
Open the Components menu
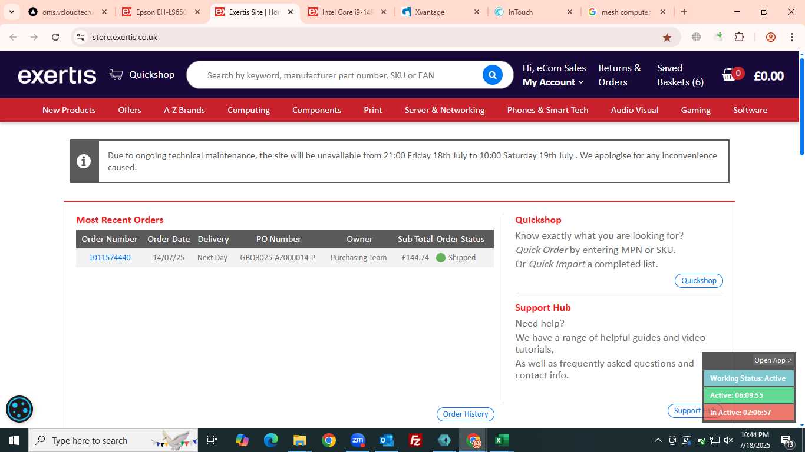(x=316, y=110)
